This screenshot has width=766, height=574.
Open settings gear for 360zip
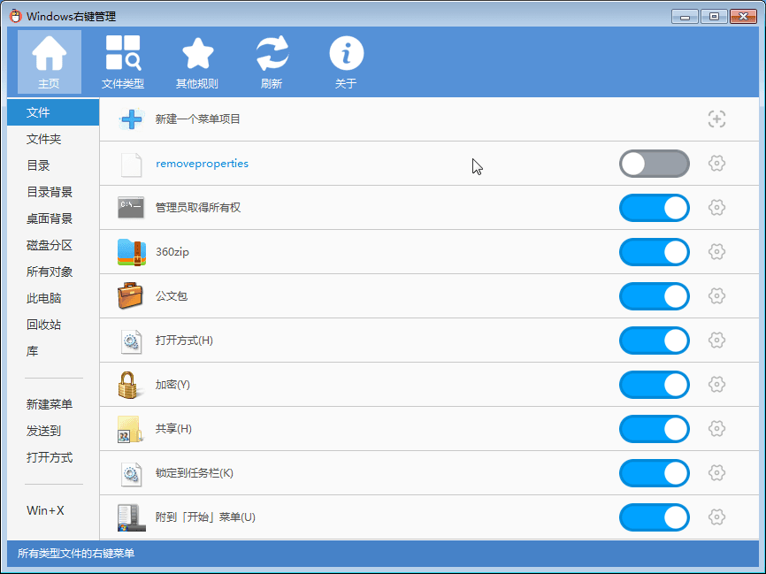716,252
